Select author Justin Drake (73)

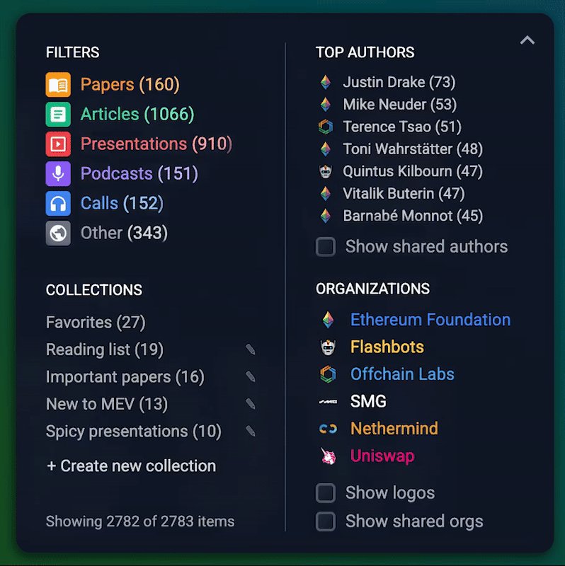[x=399, y=82]
